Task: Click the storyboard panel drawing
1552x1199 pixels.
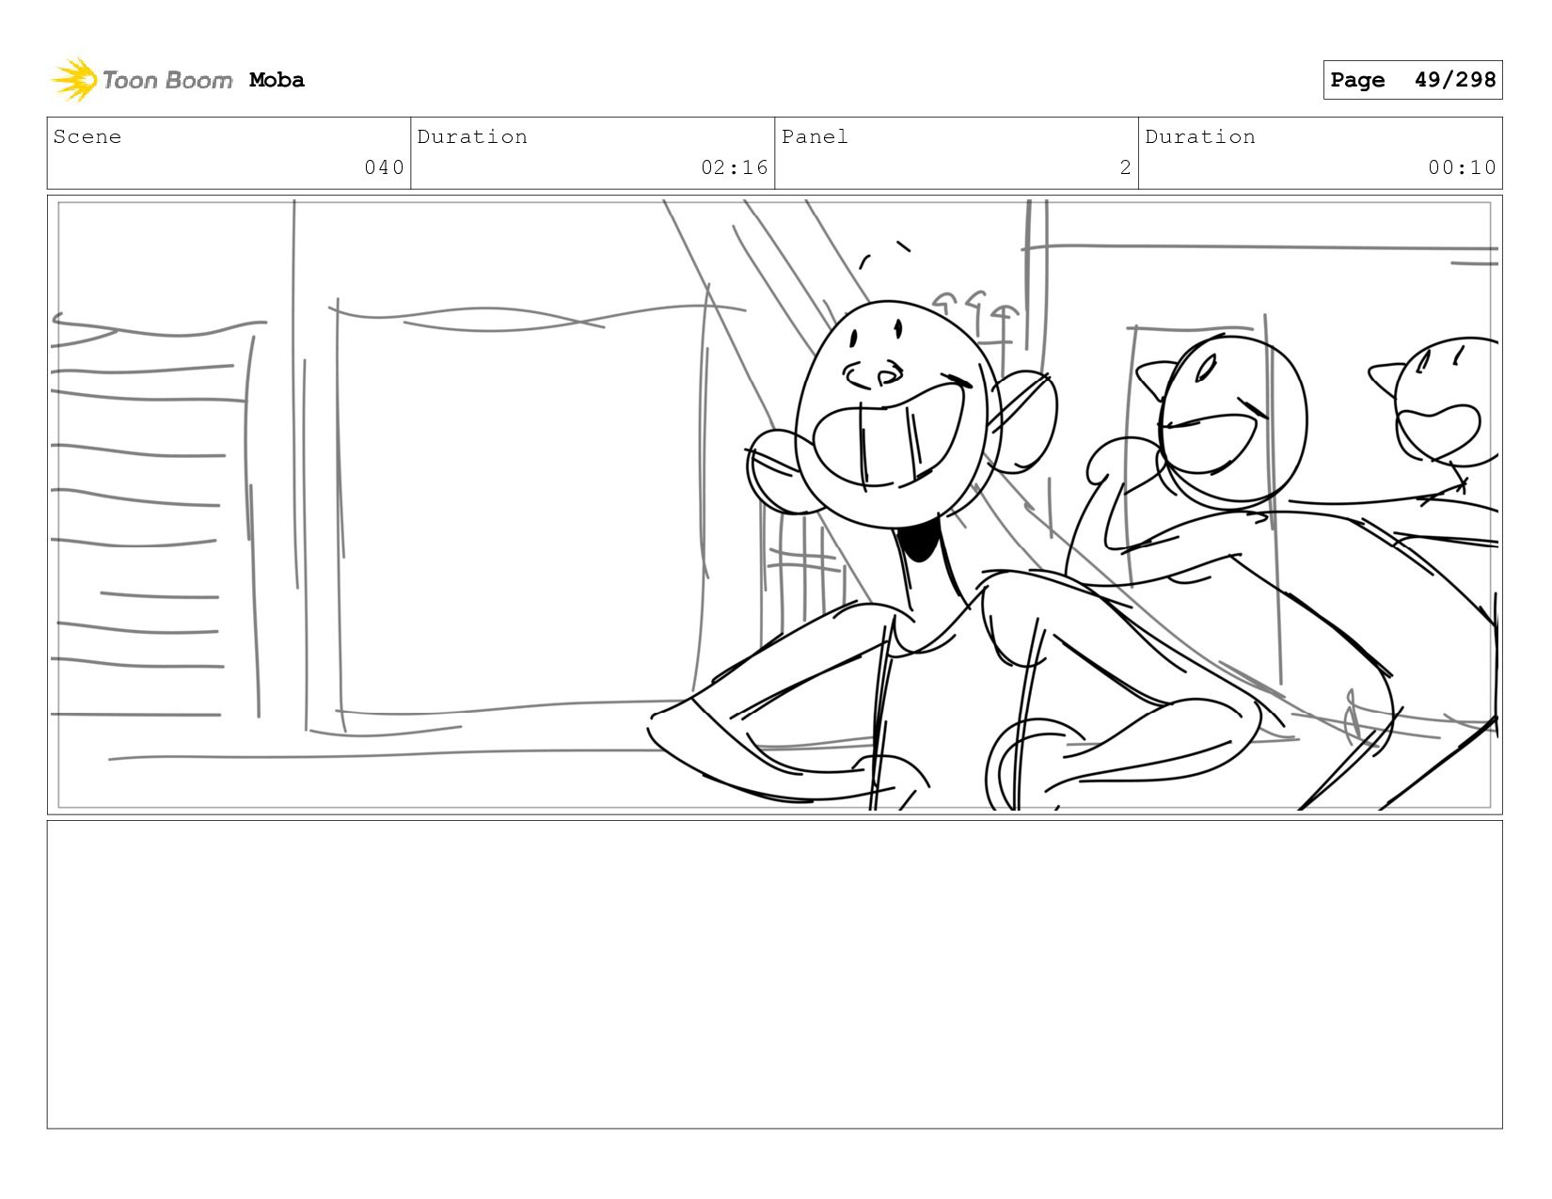Action: (774, 505)
